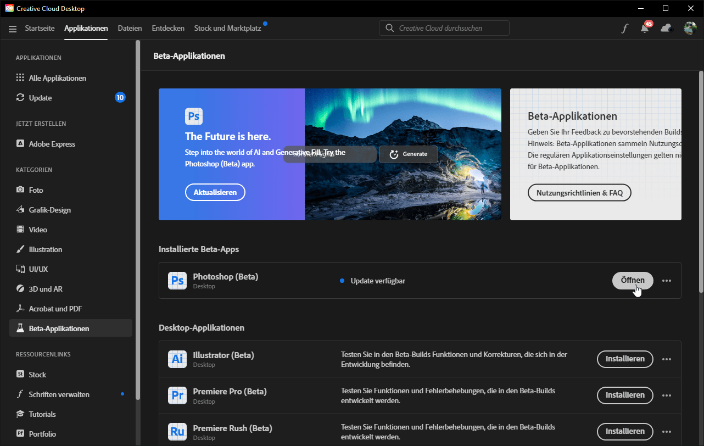
Task: Open the user profile avatar
Action: click(x=690, y=29)
